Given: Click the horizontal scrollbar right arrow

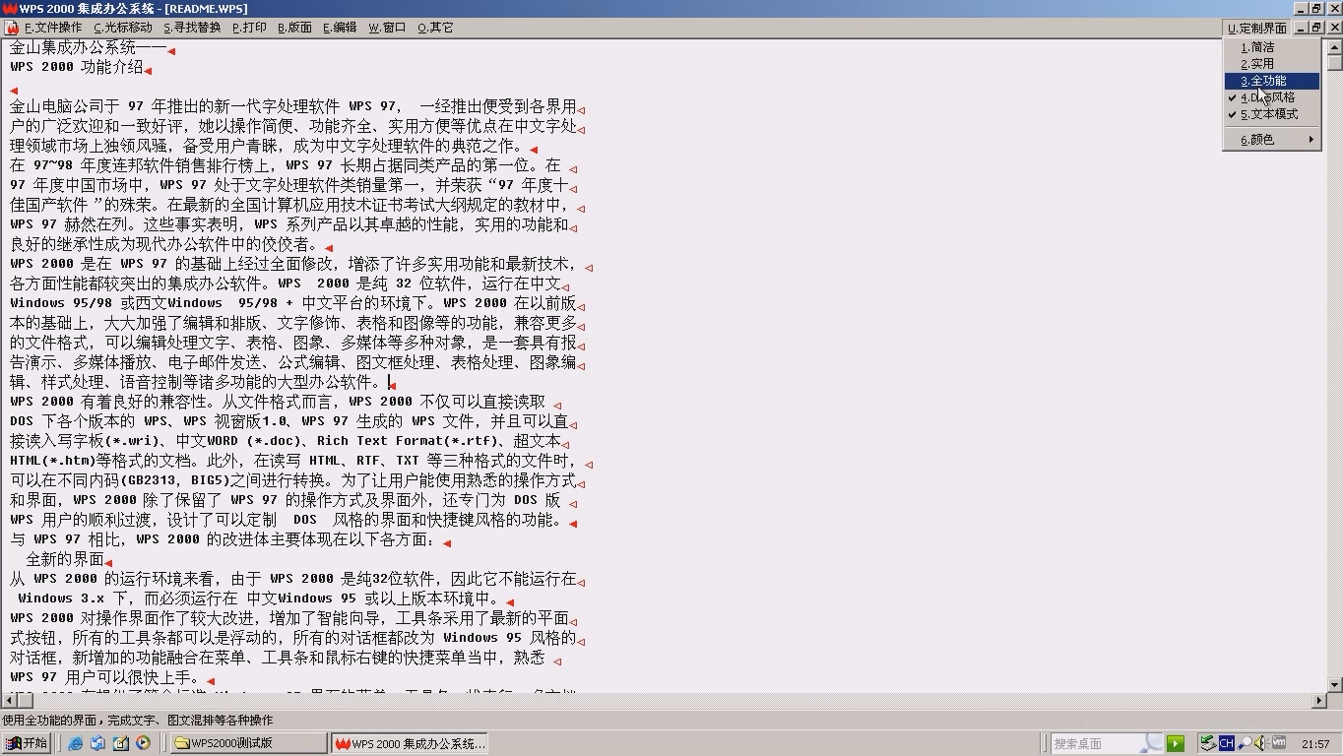Looking at the screenshot, I should click(x=1319, y=701).
